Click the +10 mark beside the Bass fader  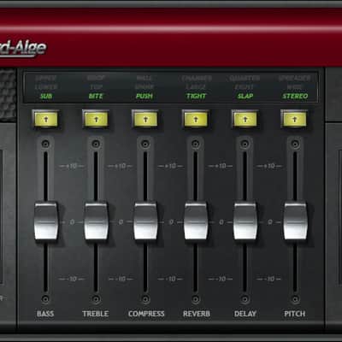pos(72,166)
